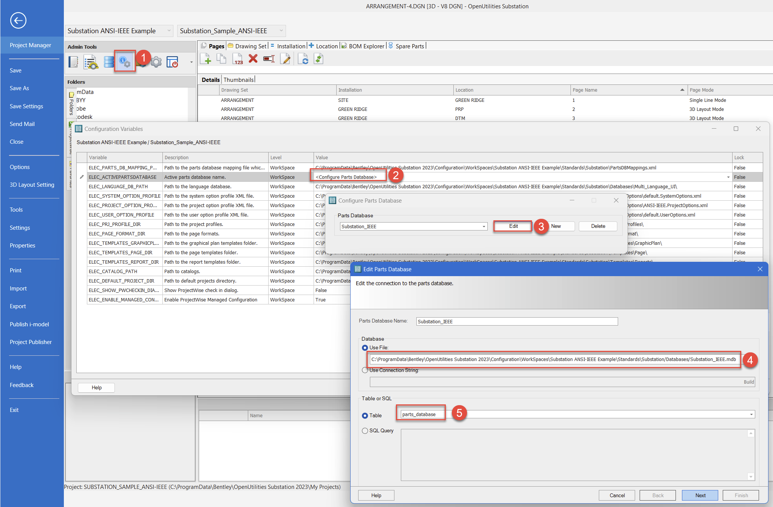Click SQL Query box scrollbar down arrow
Screen dimensions: 773x507
751,477
